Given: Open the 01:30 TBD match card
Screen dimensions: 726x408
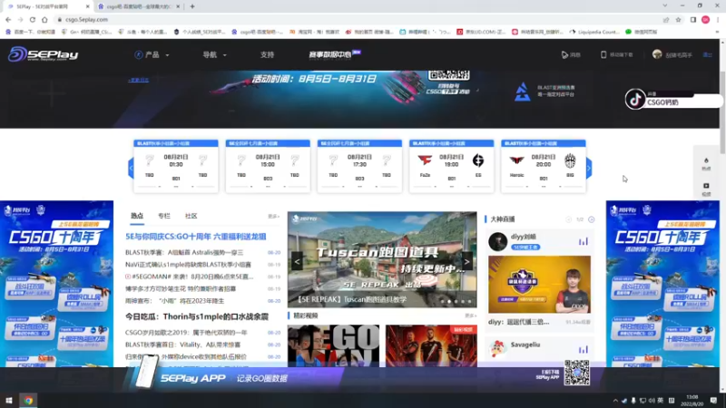Looking at the screenshot, I should 176,166.
